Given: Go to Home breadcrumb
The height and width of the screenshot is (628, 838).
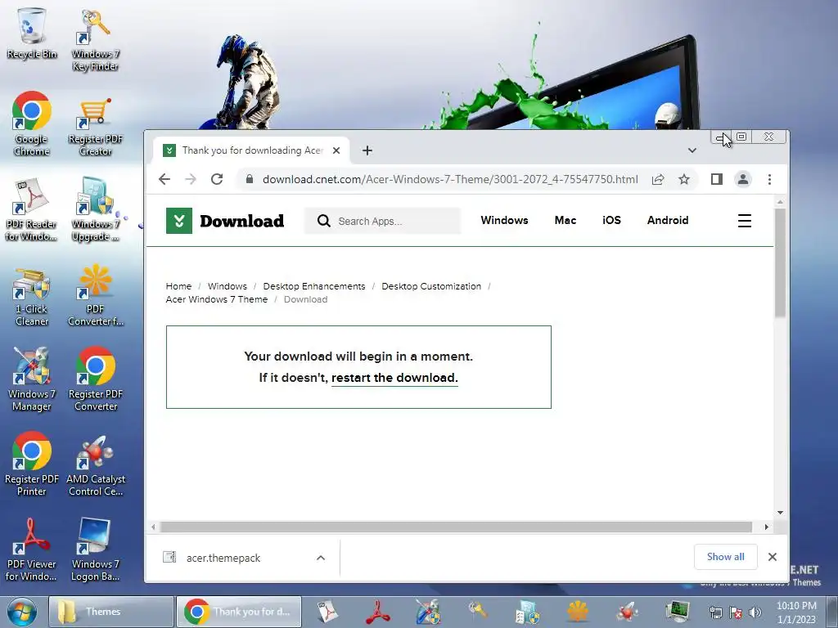Looking at the screenshot, I should coord(178,286).
